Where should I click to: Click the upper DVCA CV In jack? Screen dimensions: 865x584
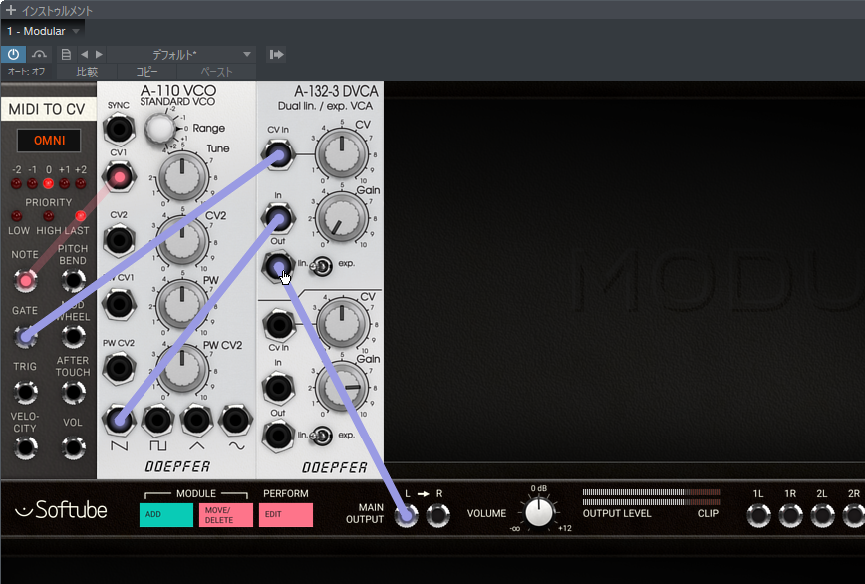pos(278,154)
